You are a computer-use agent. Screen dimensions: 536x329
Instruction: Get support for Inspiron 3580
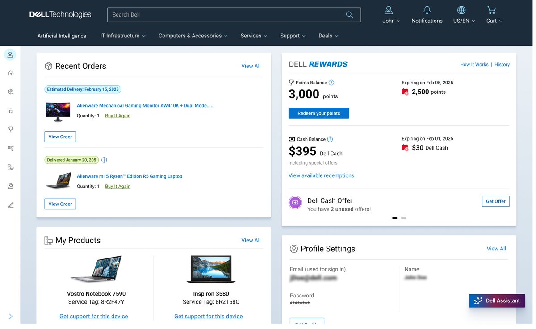[209, 317]
